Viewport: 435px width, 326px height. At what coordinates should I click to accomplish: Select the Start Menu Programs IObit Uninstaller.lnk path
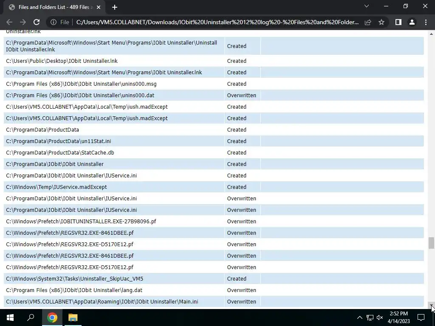pos(104,72)
